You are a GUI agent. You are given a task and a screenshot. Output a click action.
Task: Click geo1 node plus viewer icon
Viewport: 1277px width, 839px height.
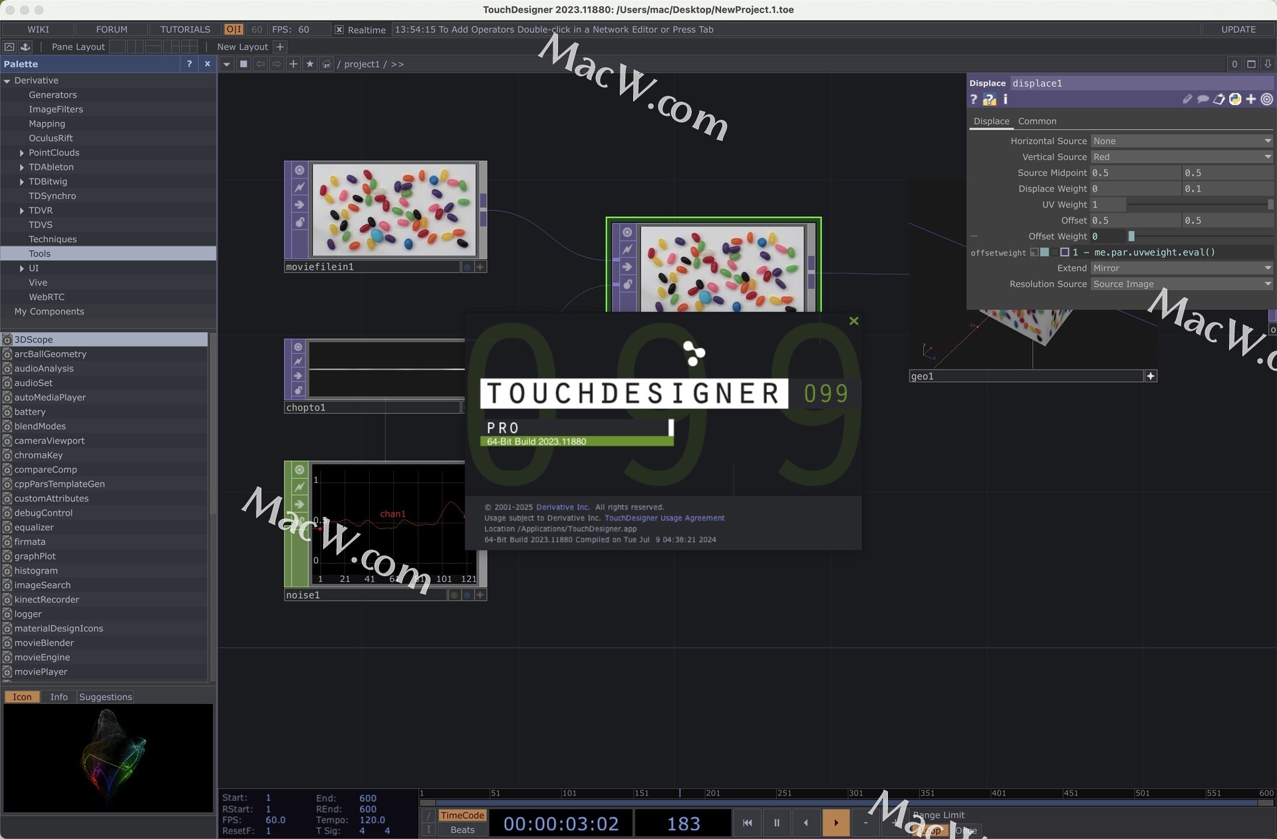pyautogui.click(x=1151, y=376)
